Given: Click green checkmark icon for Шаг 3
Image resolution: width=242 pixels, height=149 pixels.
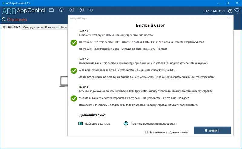Looking at the screenshot, I should (x=74, y=99).
